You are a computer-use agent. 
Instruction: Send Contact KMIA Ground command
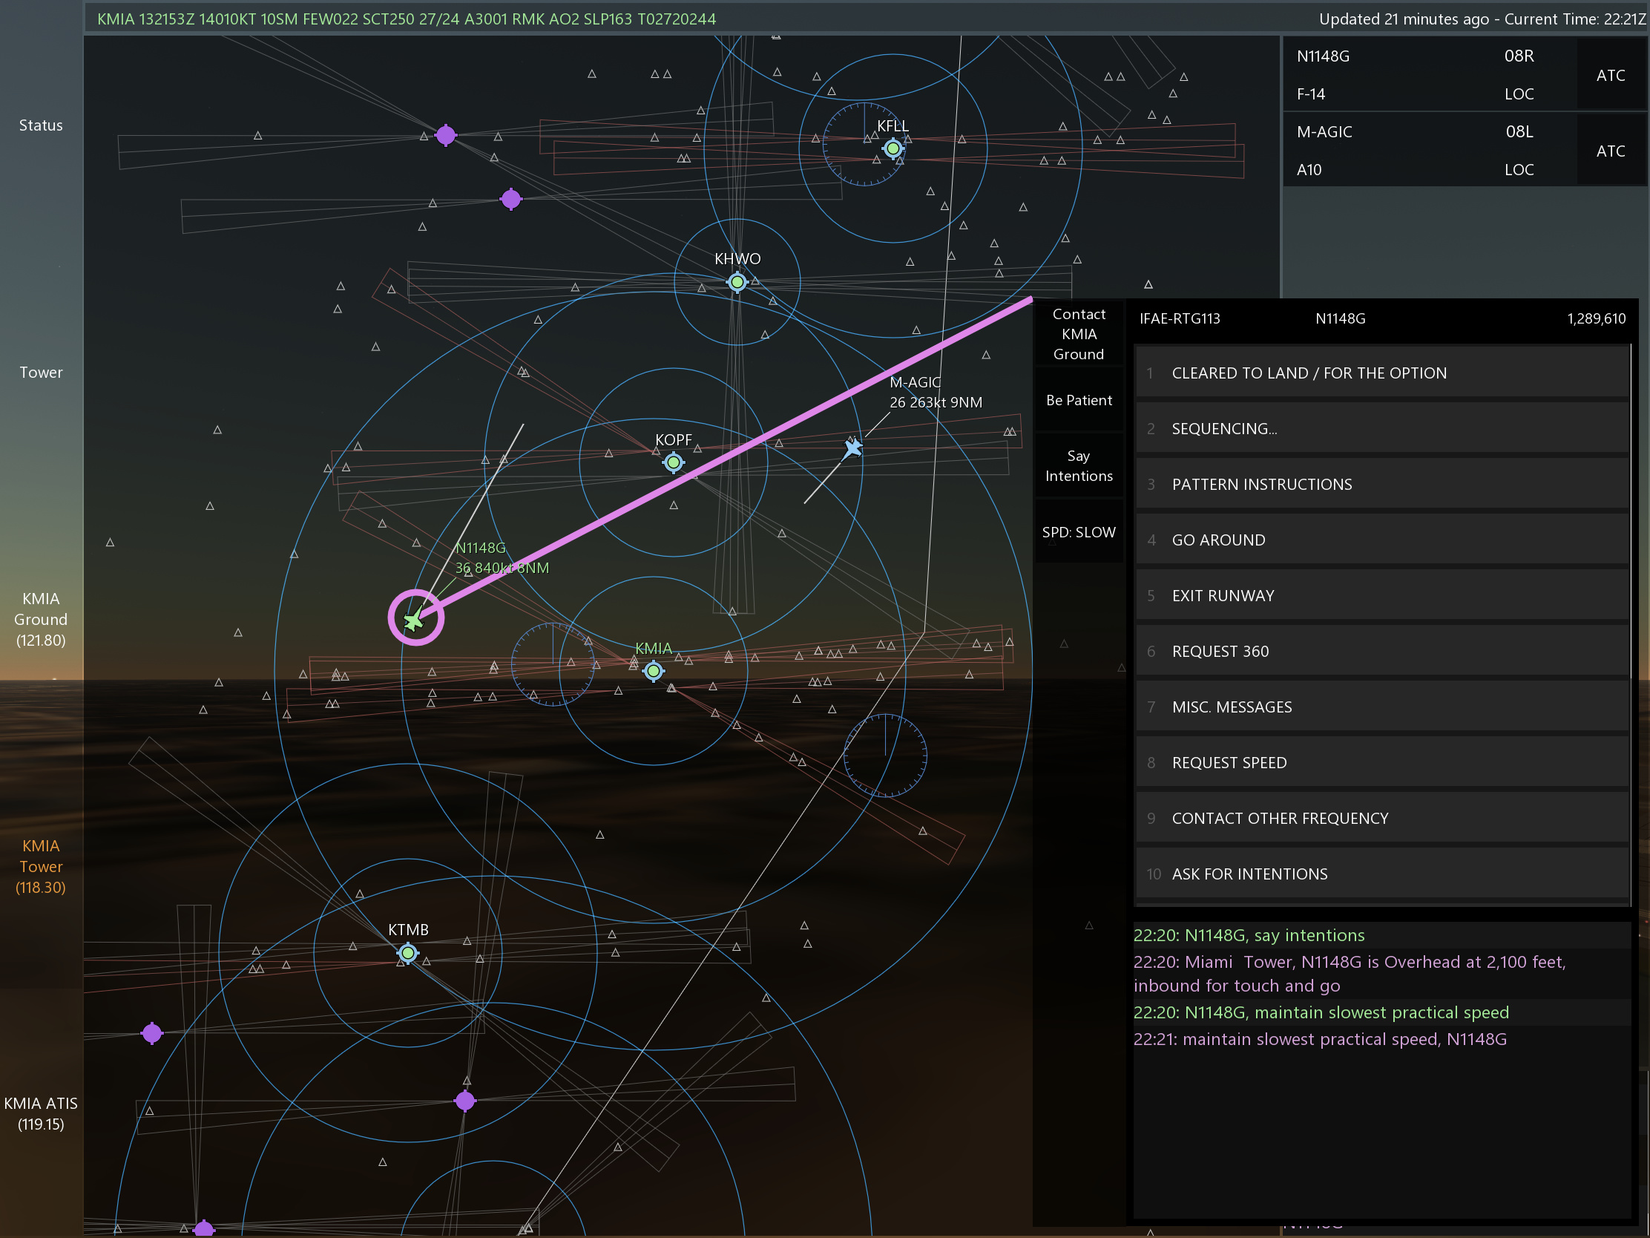(x=1079, y=334)
